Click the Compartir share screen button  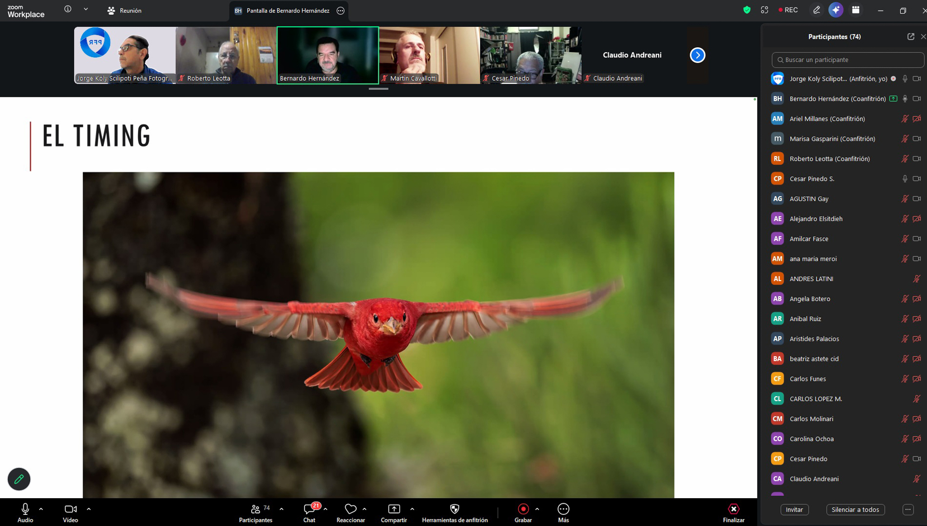[394, 513]
